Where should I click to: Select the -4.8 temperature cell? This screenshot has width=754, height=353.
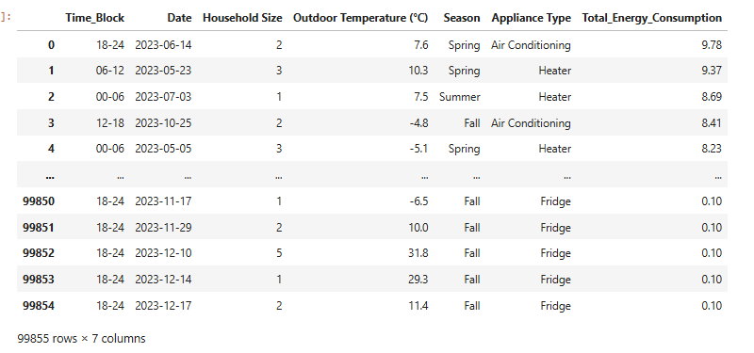coord(418,123)
